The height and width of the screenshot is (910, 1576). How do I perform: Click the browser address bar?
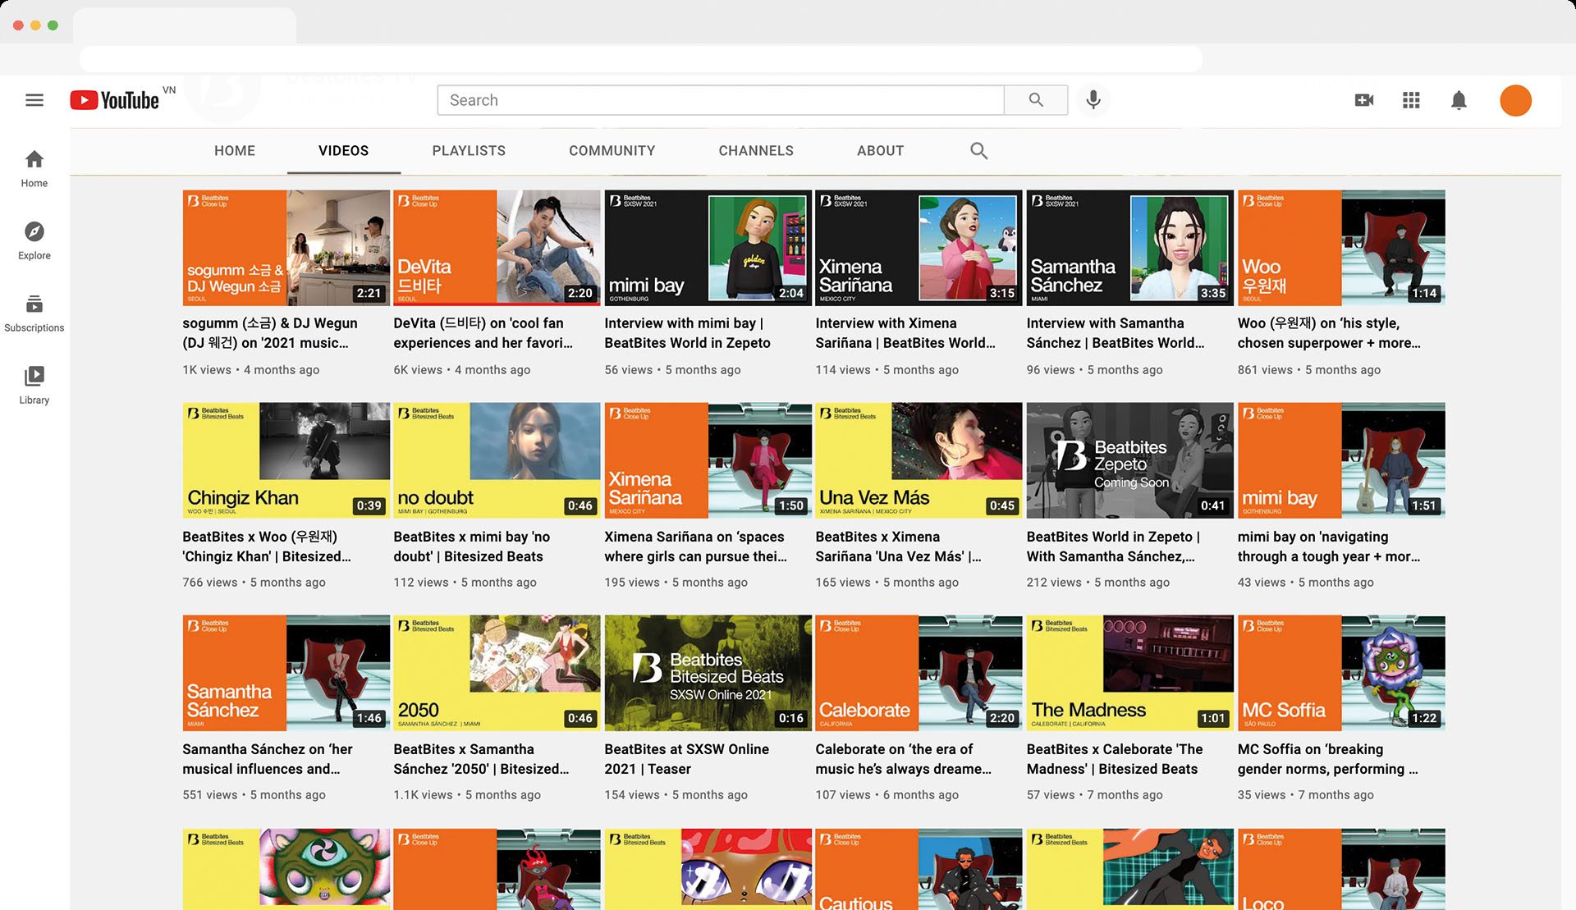(641, 59)
